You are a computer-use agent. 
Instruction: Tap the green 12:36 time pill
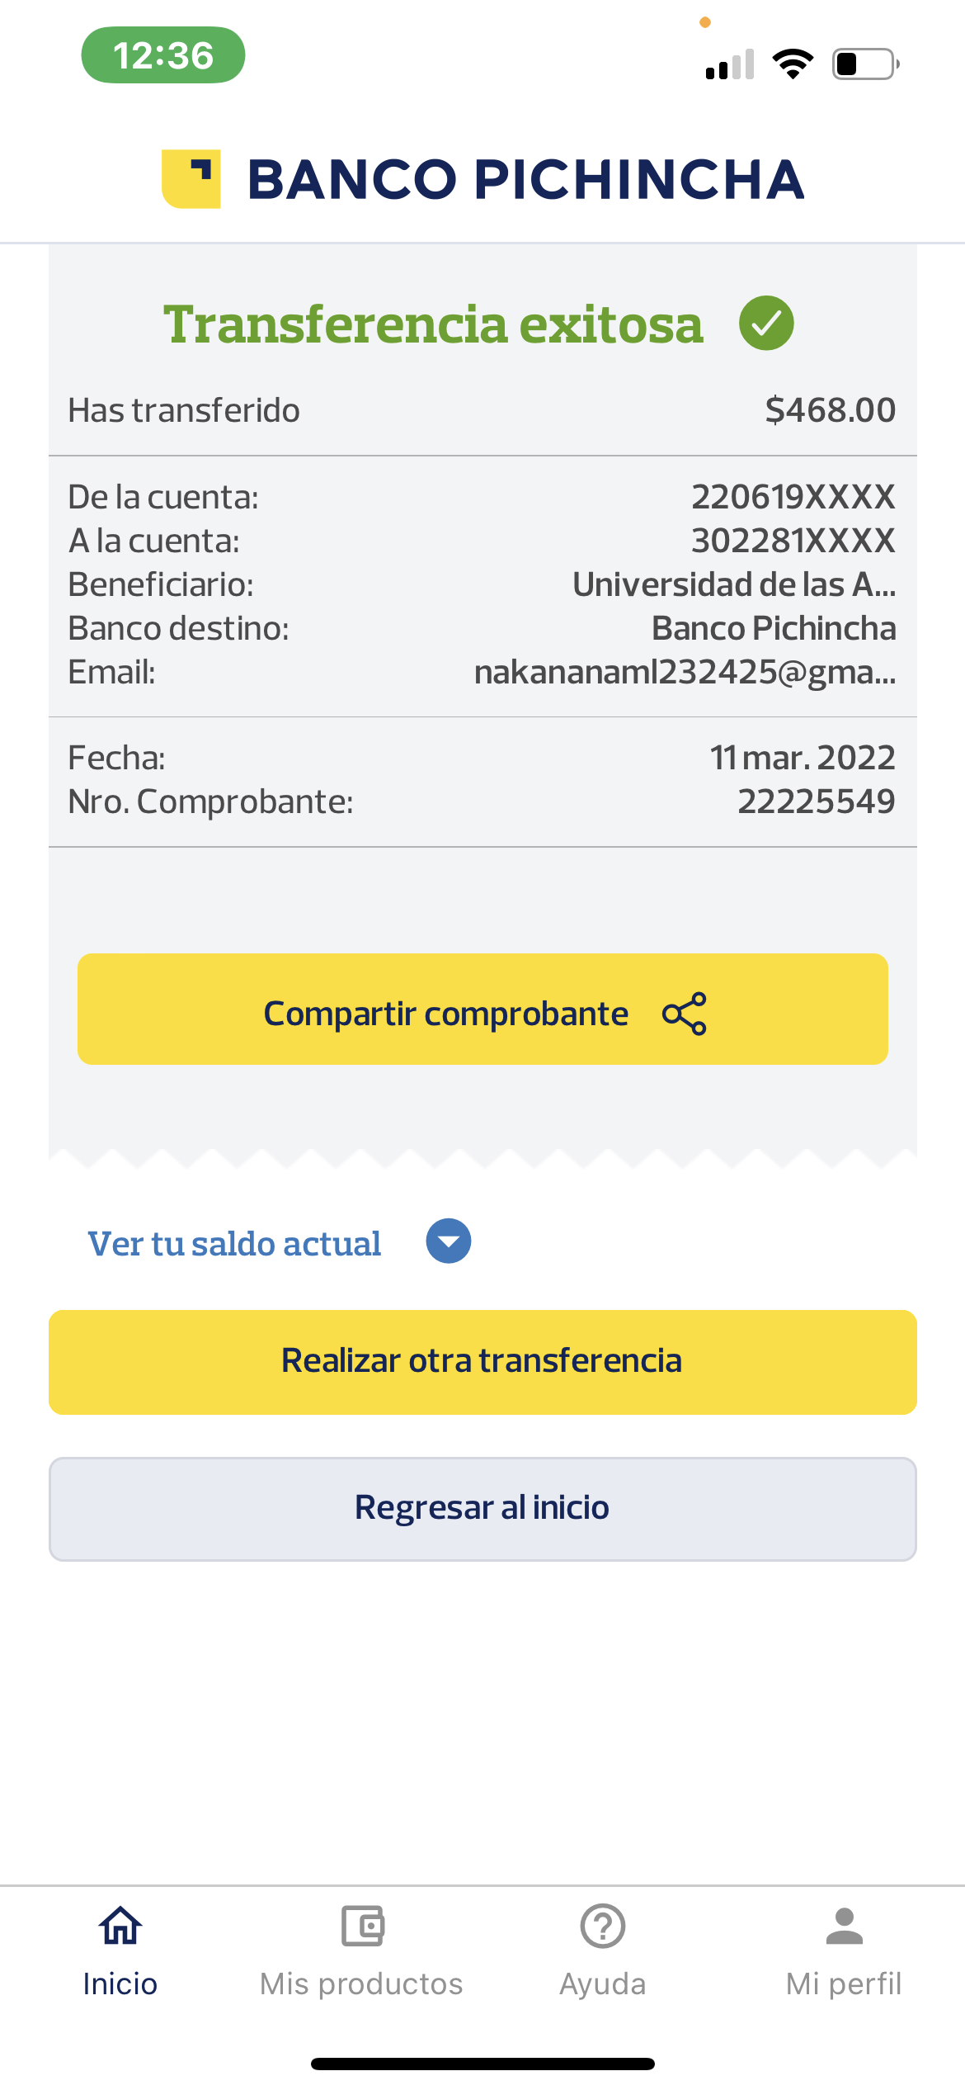[x=163, y=55]
